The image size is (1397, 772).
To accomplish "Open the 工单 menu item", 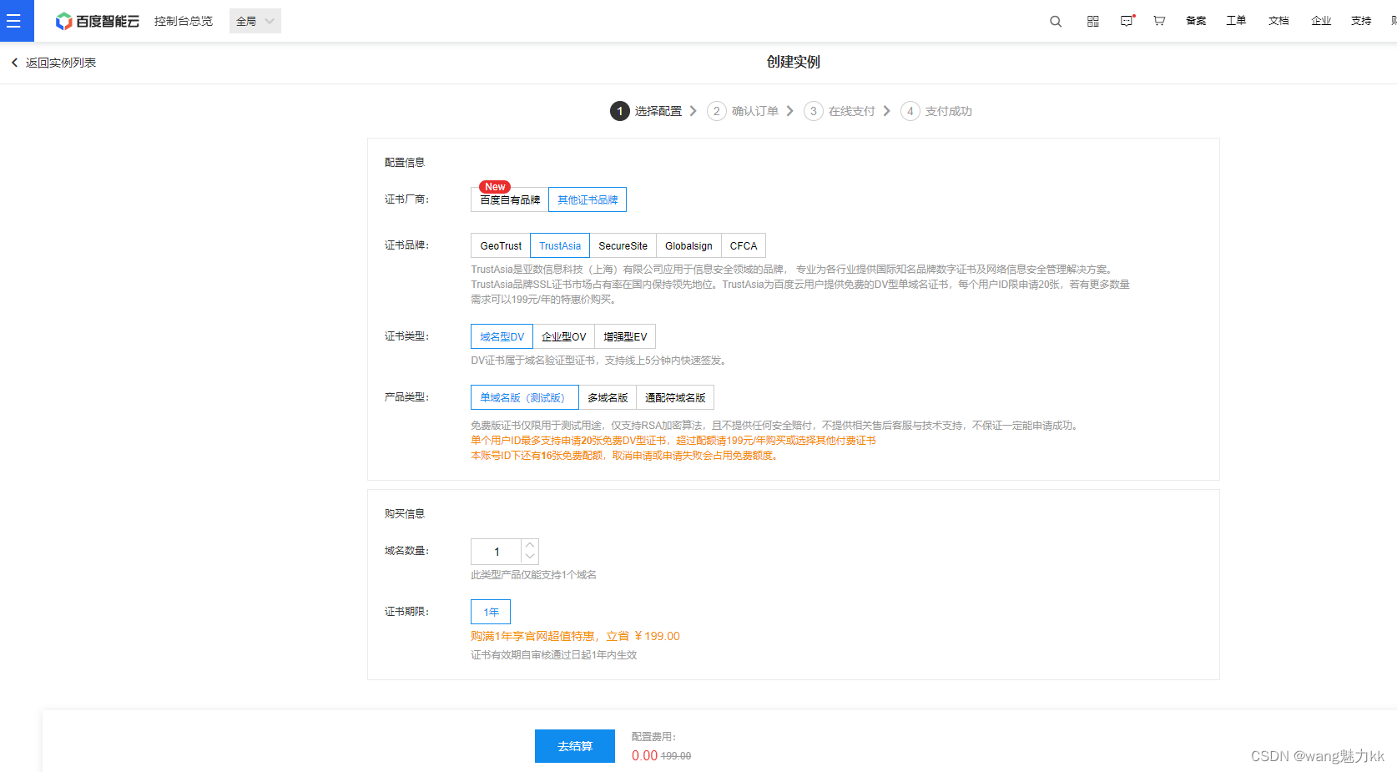I will click(x=1236, y=21).
